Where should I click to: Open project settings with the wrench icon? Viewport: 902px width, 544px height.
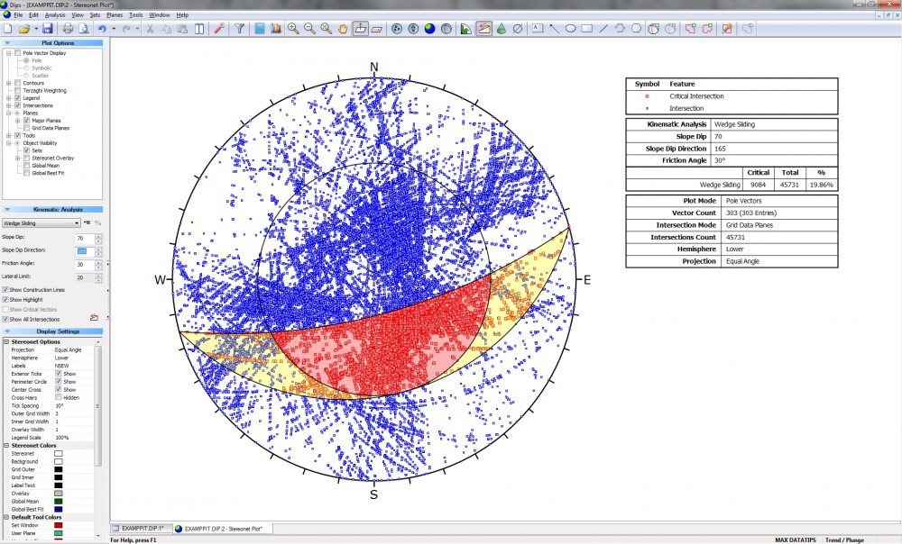coord(218,29)
